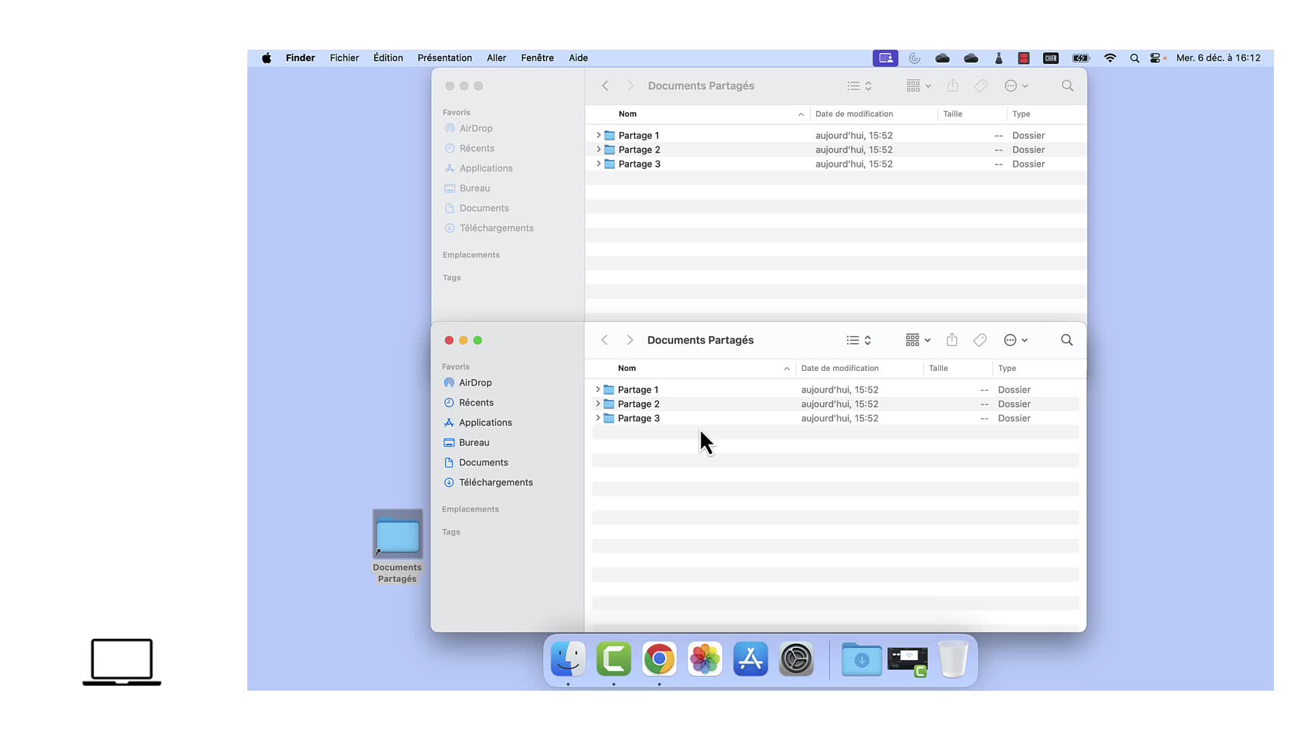Switch view mode with list view selector
This screenshot has height=735, width=1308.
pyautogui.click(x=858, y=340)
